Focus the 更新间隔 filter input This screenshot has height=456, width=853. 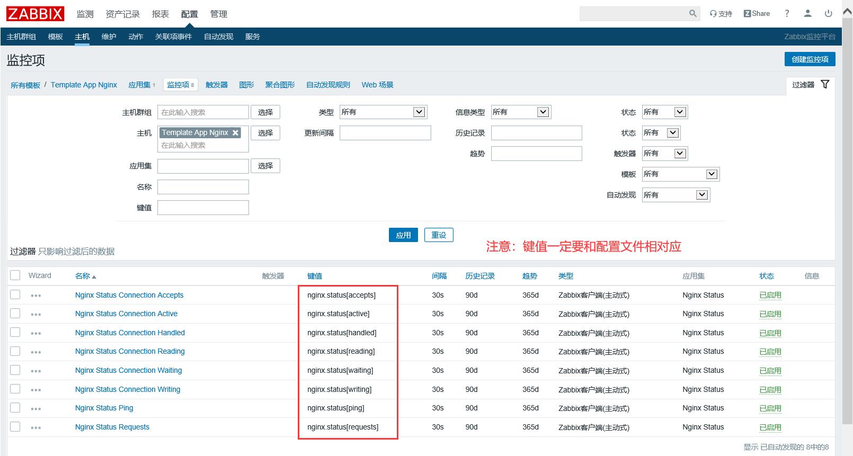385,133
